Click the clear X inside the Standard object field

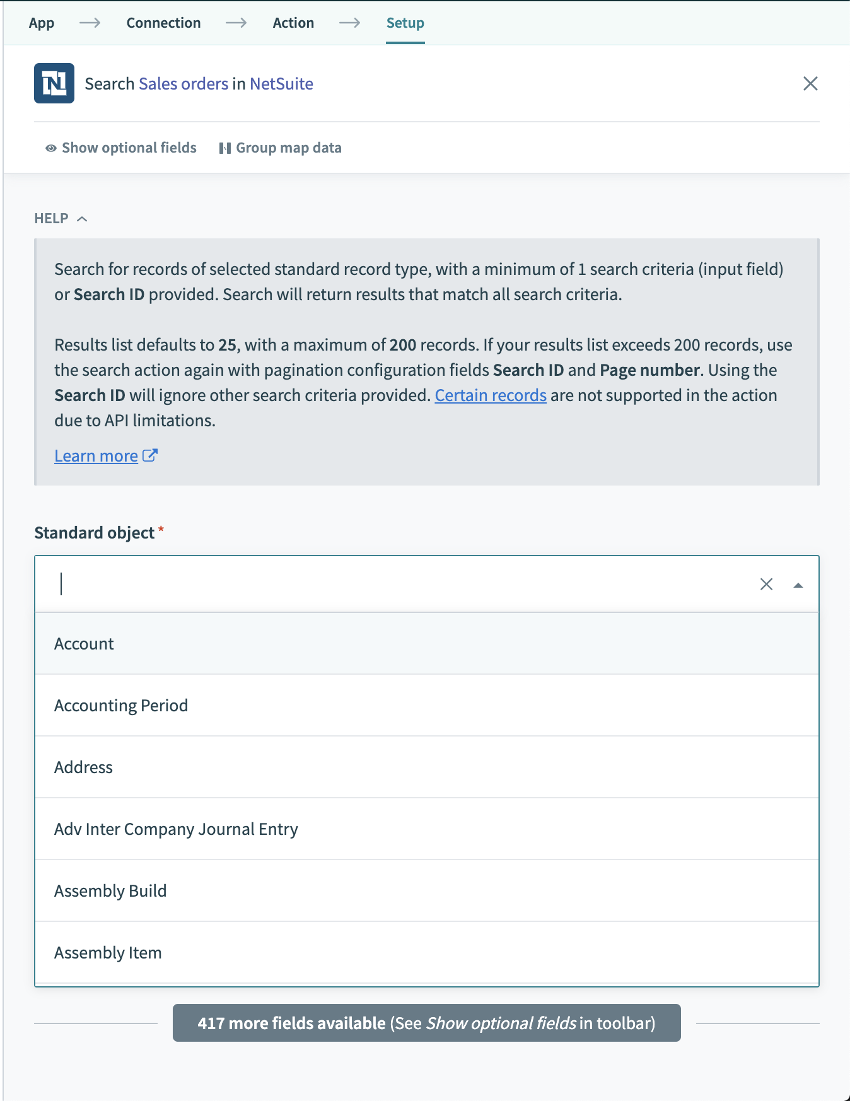point(767,585)
